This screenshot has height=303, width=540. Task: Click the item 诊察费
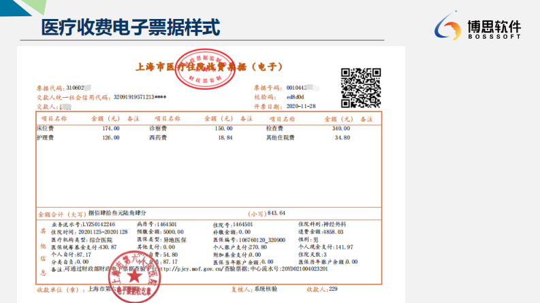coord(158,128)
